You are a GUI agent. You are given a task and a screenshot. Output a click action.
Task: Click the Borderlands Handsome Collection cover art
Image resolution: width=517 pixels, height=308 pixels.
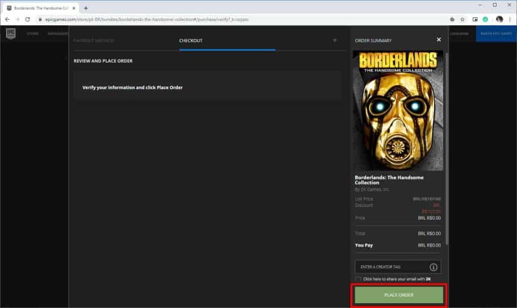coord(398,111)
